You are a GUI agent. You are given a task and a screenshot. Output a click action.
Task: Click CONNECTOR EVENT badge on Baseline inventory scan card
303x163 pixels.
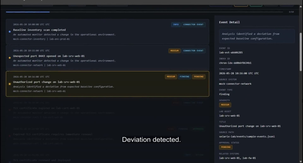point(193,24)
